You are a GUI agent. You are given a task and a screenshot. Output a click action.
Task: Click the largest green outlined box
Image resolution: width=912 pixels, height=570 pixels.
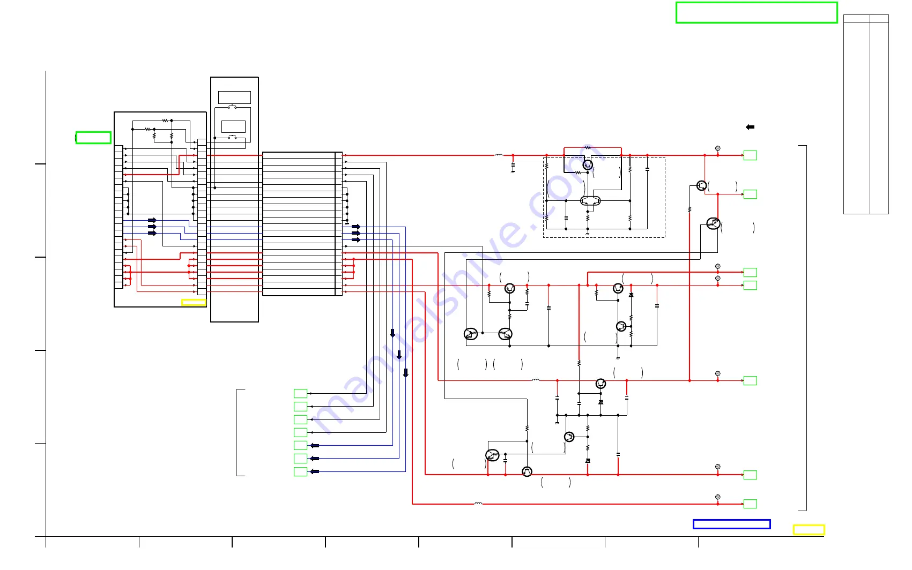point(757,12)
